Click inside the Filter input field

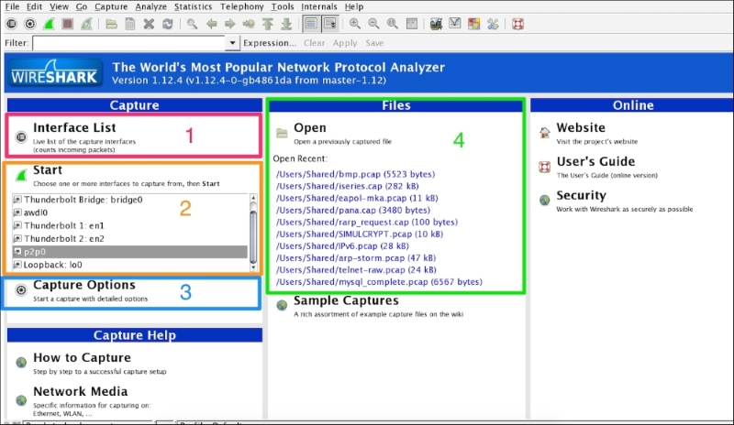[x=128, y=43]
